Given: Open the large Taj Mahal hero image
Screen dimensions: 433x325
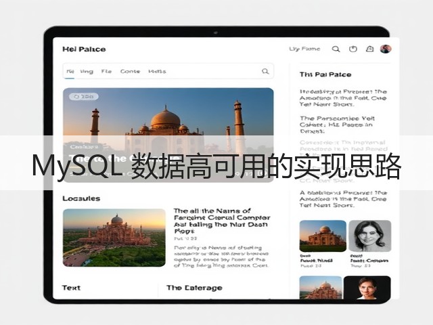Looking at the screenshot, I should click(x=168, y=135).
